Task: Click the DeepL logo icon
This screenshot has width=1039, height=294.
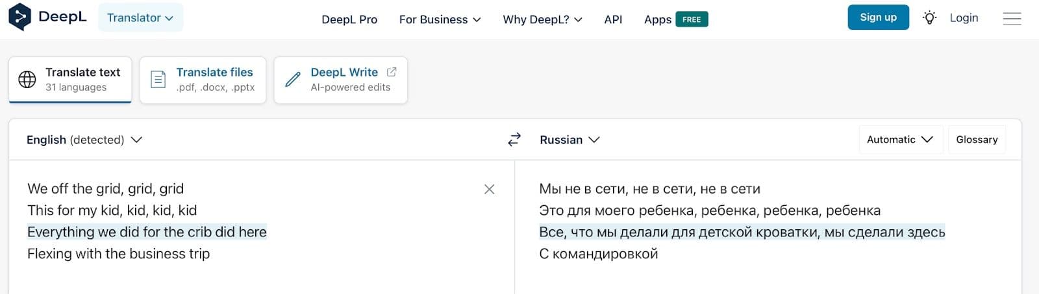Action: tap(19, 17)
